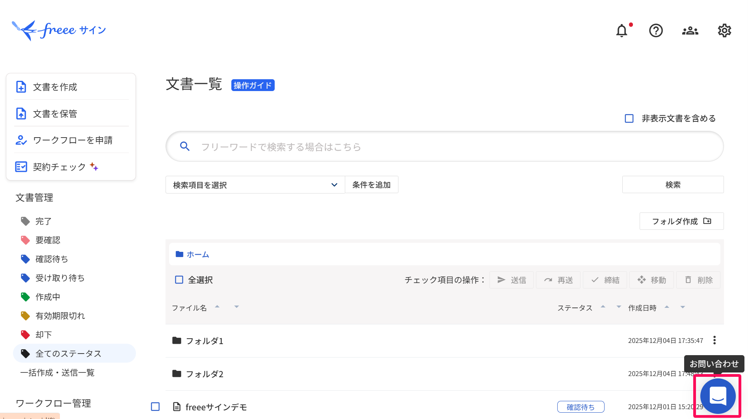Click 文書を作成 in the sidebar
The width and height of the screenshot is (748, 419).
tap(71, 87)
